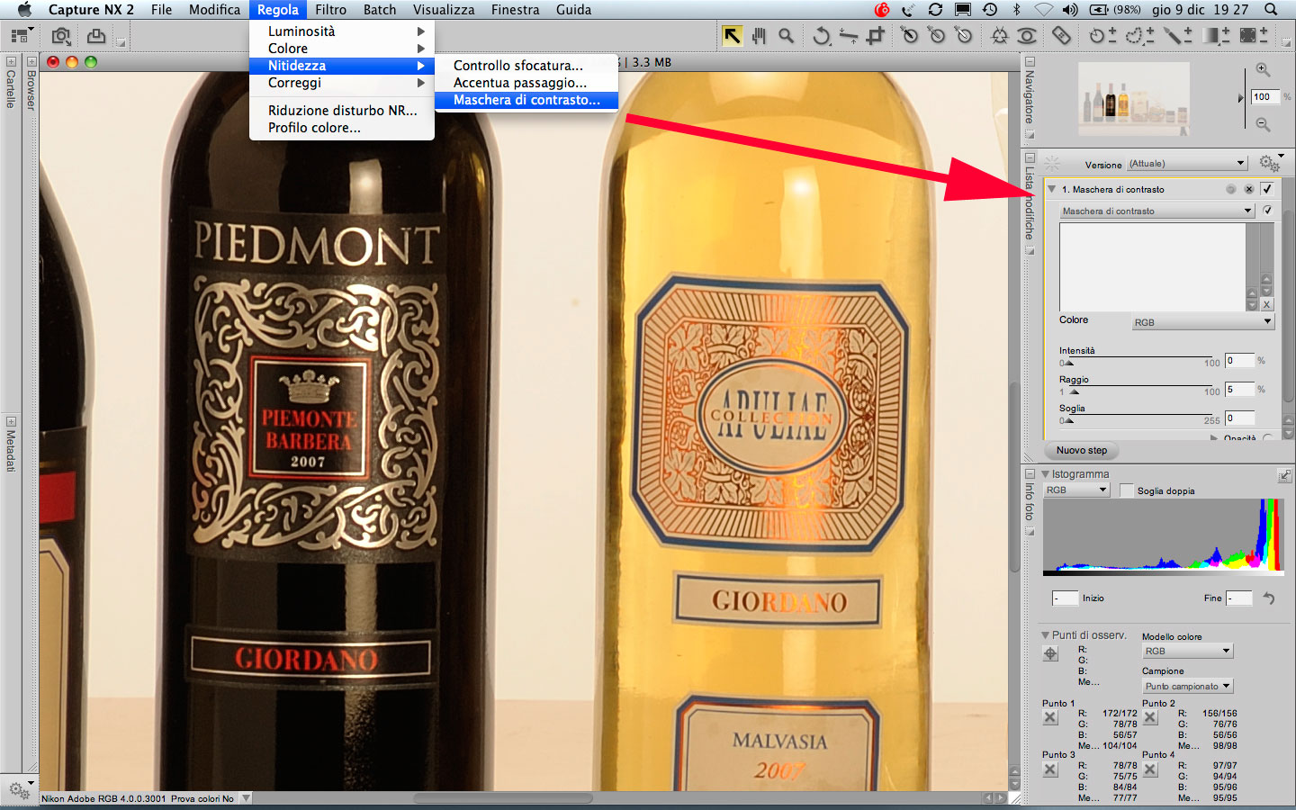Screen dimensions: 1296x810
Task: Click the print icon in toolbar
Action: (x=96, y=36)
